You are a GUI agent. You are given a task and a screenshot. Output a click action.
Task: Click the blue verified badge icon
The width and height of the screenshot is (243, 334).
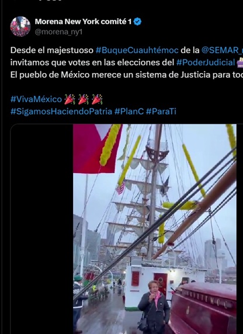(137, 22)
